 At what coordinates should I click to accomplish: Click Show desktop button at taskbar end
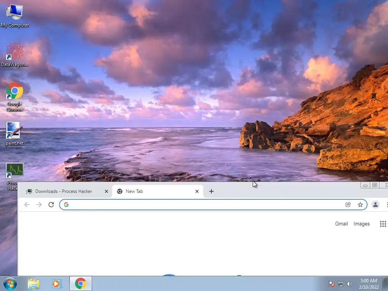[x=385, y=283]
